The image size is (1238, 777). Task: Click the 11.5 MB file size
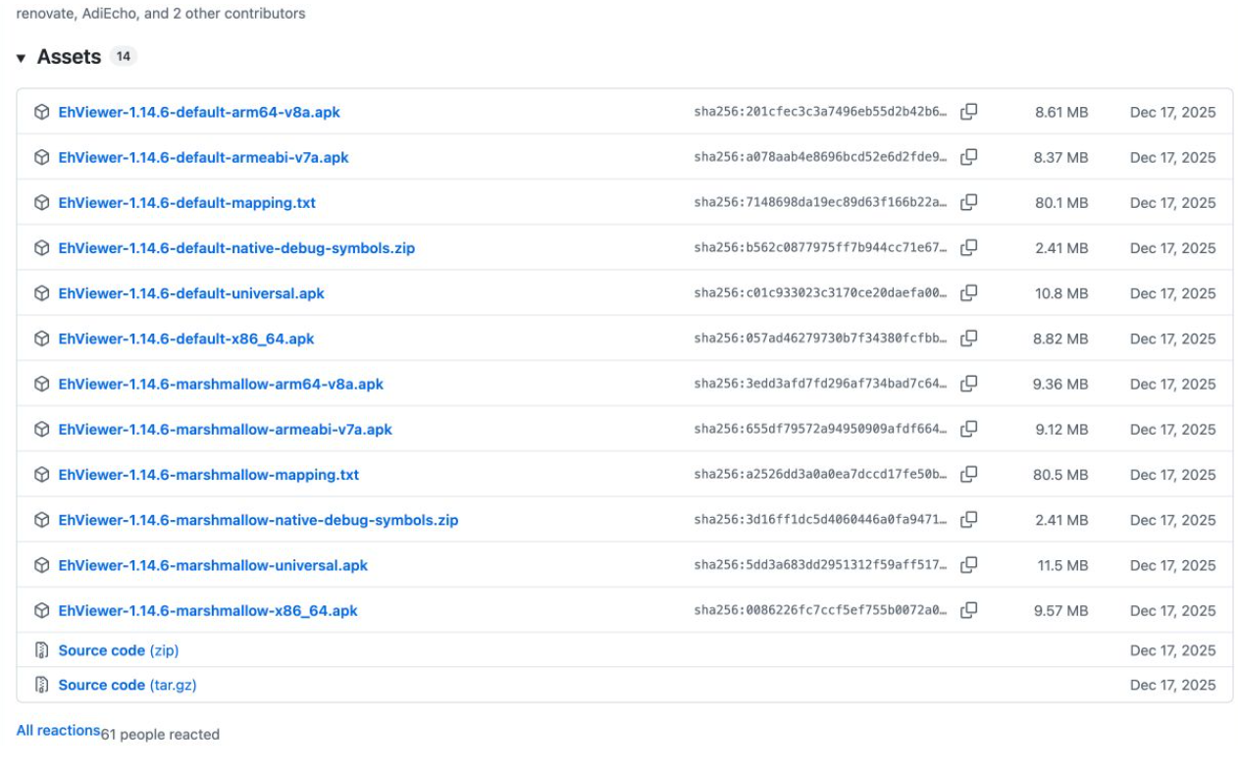(x=1062, y=565)
